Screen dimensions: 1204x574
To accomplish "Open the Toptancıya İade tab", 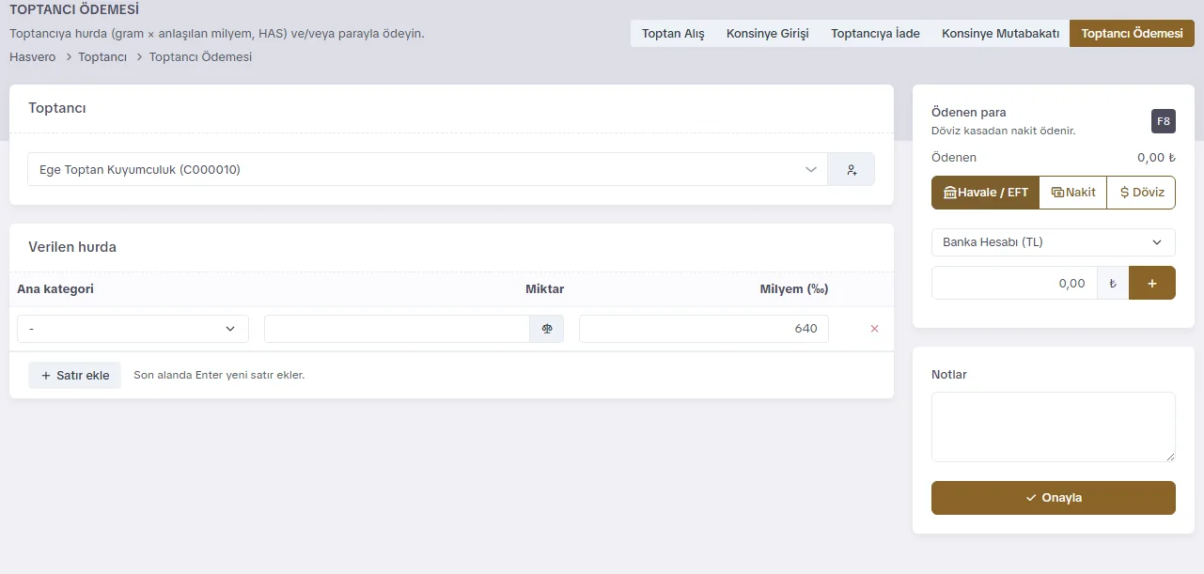I will (876, 34).
